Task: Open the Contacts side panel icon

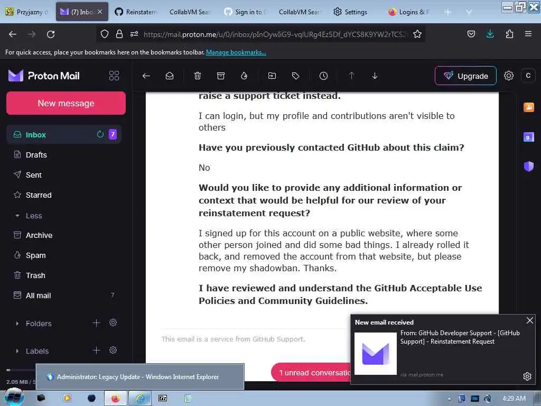Action: point(528,107)
